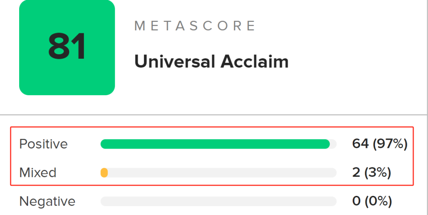
Task: Select the number 0 in Negative count
Action: tap(356, 201)
